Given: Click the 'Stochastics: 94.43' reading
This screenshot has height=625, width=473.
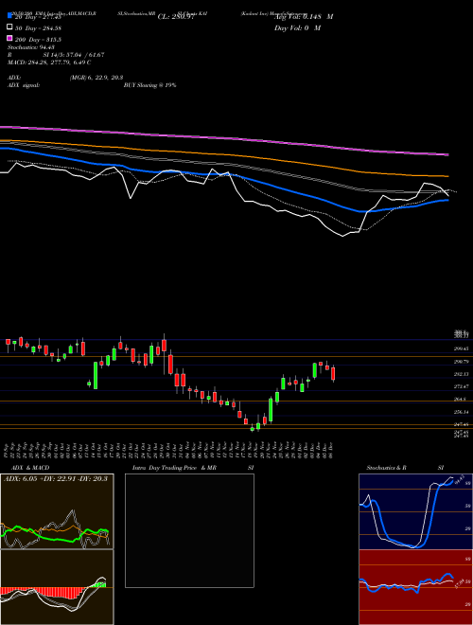Looking at the screenshot, I should (31, 47).
